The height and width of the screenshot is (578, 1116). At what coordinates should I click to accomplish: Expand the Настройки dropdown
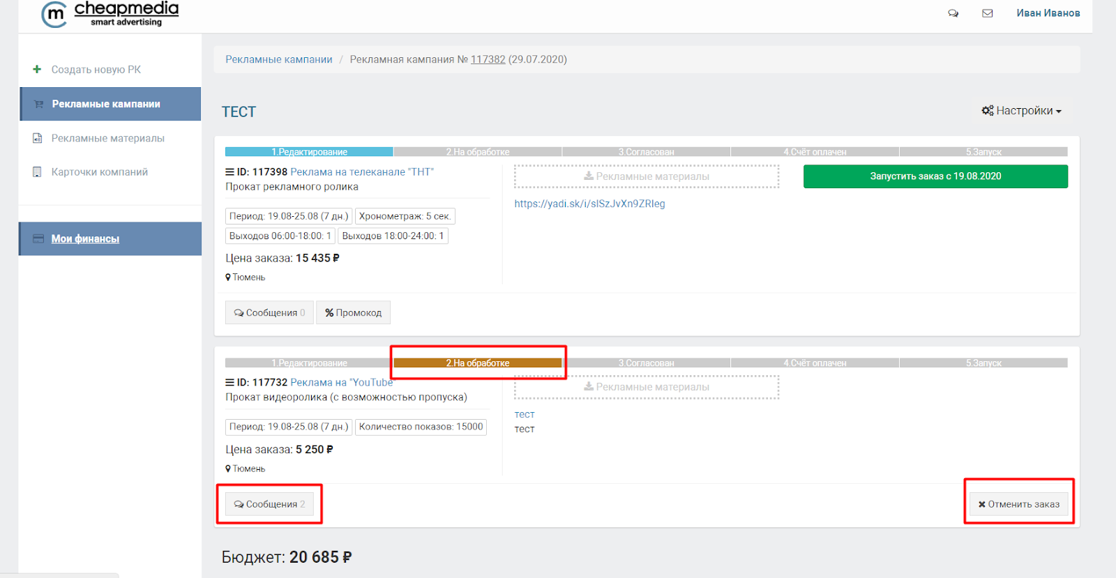[x=1021, y=111]
